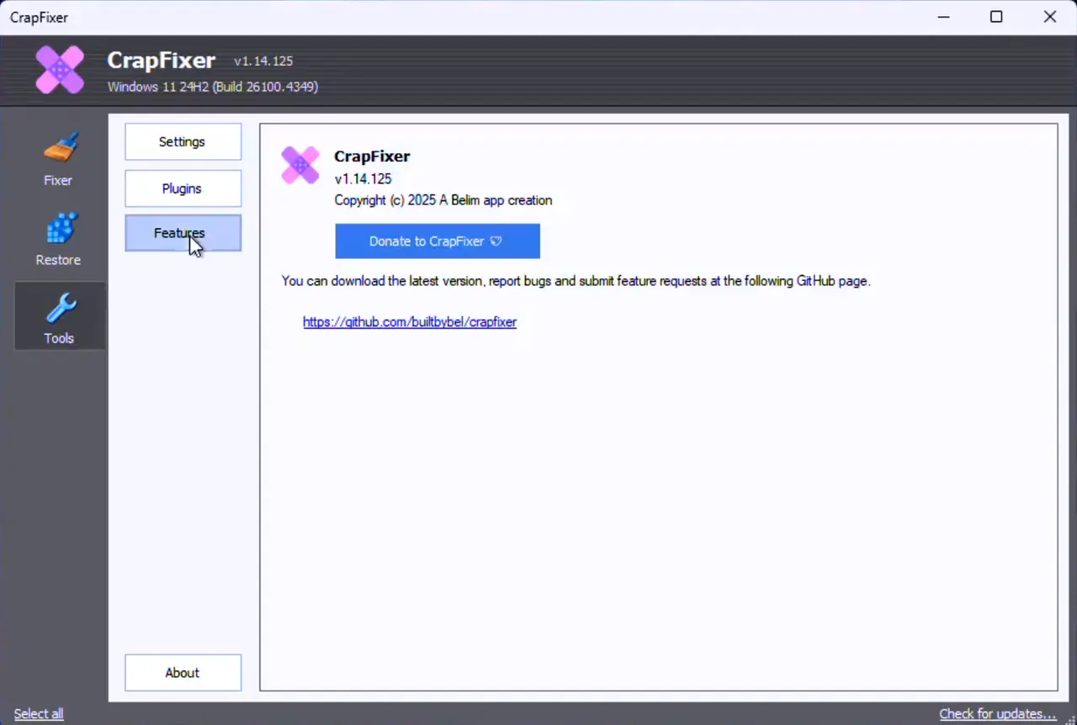Click the CrapFixer title in About panel
The height and width of the screenshot is (725, 1077).
[372, 156]
